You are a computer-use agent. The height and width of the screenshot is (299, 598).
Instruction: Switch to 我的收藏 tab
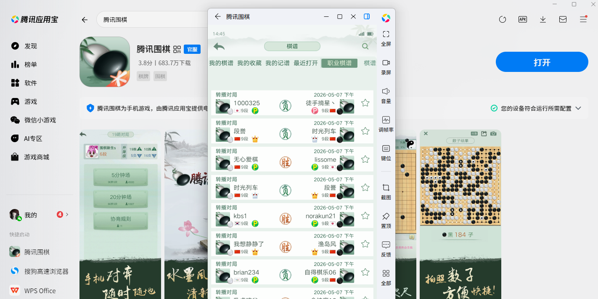click(x=249, y=63)
